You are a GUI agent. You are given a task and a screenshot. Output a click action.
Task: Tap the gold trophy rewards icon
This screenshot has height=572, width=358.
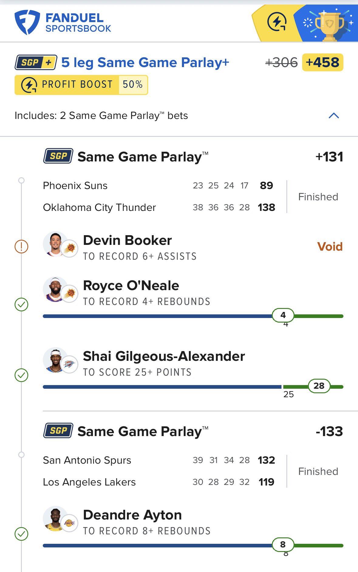pos(329,24)
